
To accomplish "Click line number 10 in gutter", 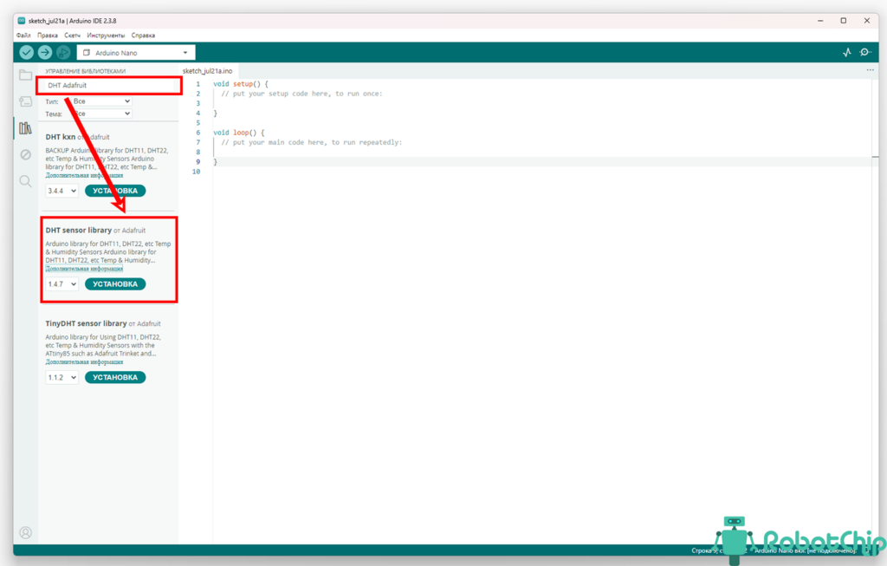I will click(x=197, y=172).
